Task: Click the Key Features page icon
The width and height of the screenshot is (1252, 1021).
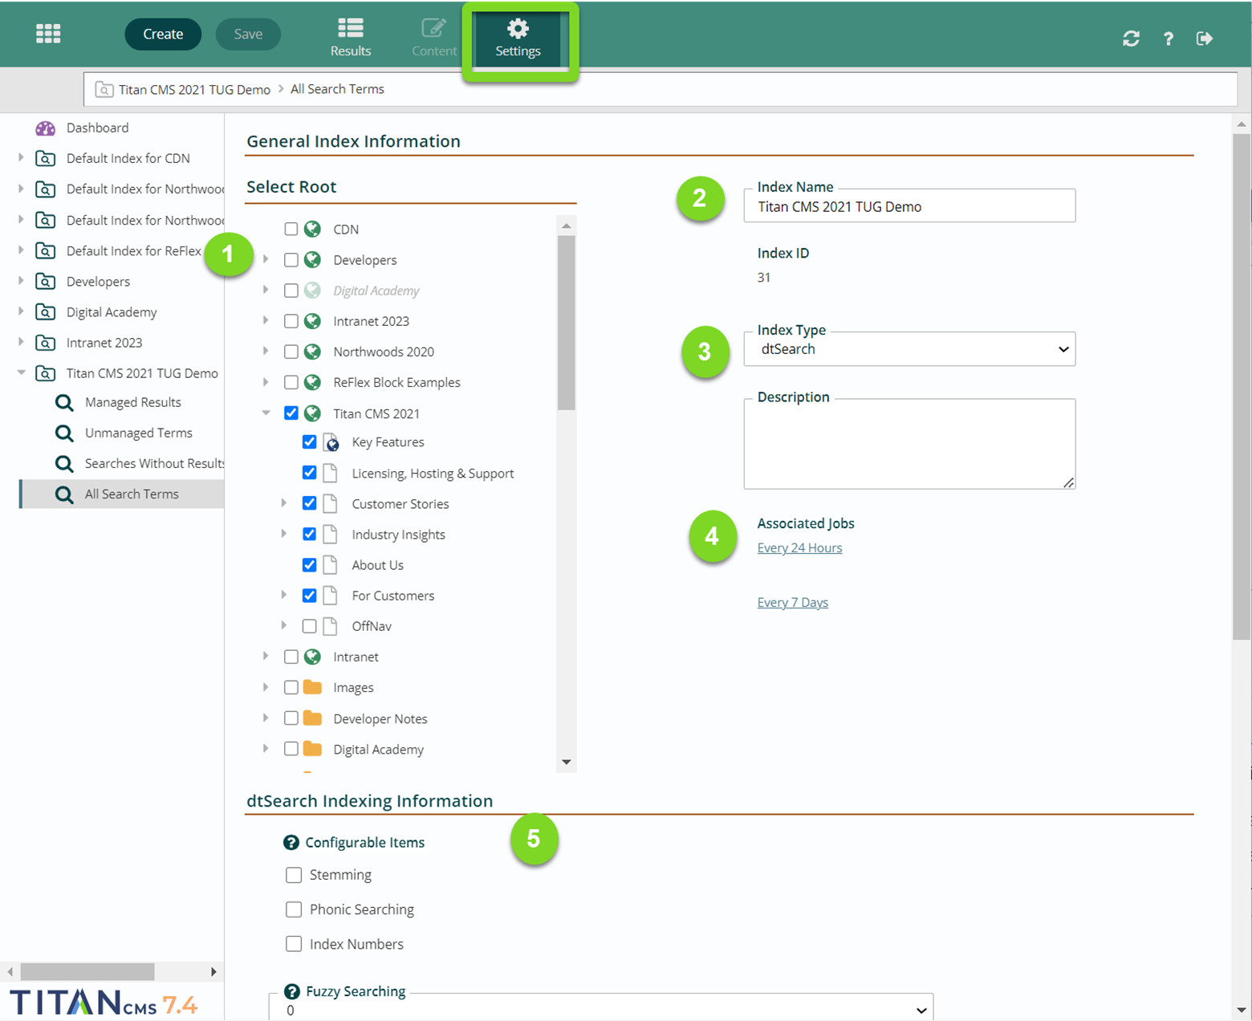Action: (331, 442)
